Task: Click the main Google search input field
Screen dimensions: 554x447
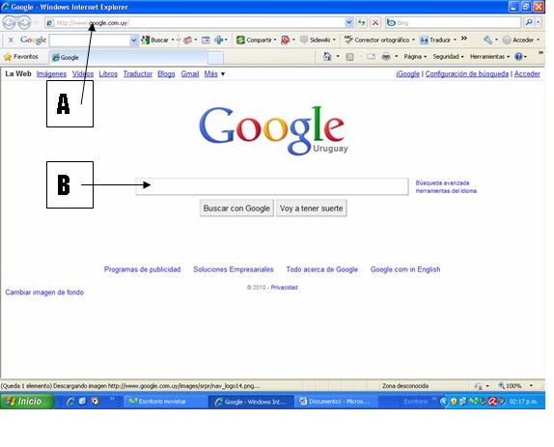Action: click(x=272, y=186)
